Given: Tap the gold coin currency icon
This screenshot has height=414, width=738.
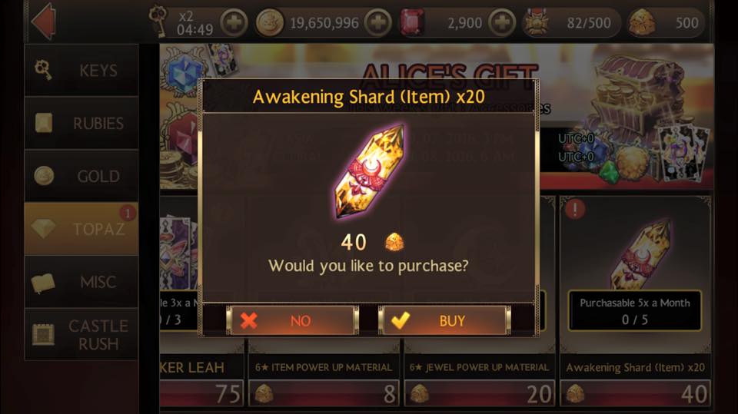Looking at the screenshot, I should [270, 22].
